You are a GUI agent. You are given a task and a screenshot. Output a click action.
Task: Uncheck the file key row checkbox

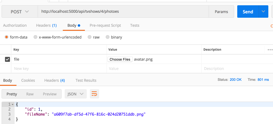(x=7, y=59)
